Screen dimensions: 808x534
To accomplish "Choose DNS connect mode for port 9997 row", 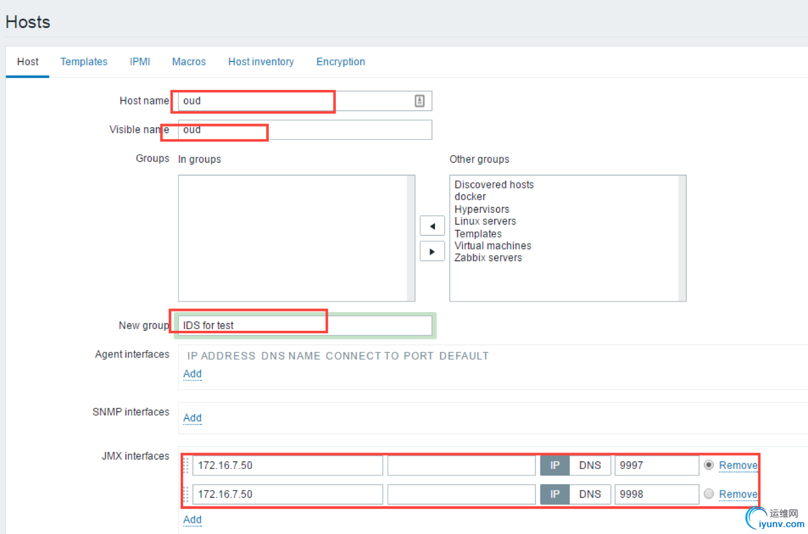I will (590, 465).
